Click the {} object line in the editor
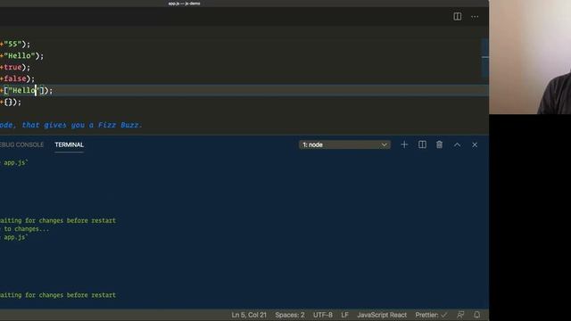Image resolution: width=571 pixels, height=321 pixels. click(11, 102)
